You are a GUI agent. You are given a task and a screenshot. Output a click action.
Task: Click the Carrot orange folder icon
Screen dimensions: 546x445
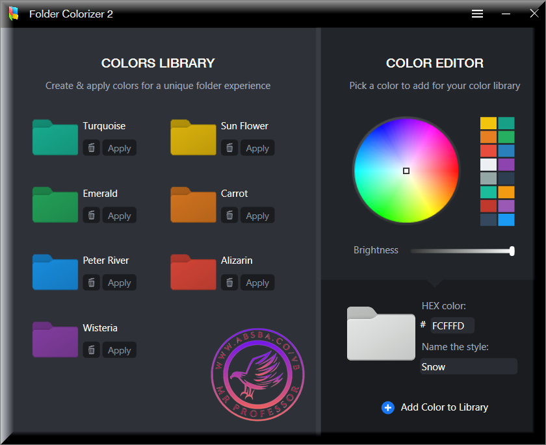(193, 205)
